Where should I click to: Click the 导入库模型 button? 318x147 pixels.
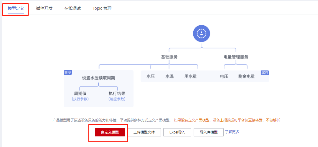(209, 132)
